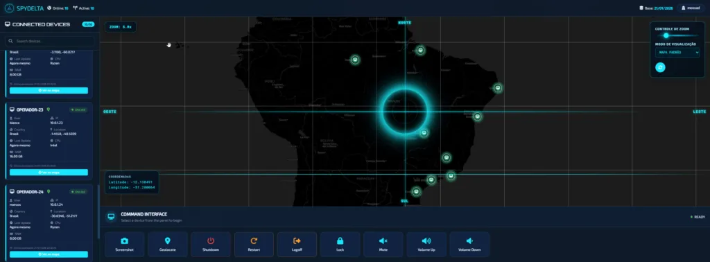Click the Volume Down command
This screenshot has height=262, width=710.
click(x=469, y=245)
